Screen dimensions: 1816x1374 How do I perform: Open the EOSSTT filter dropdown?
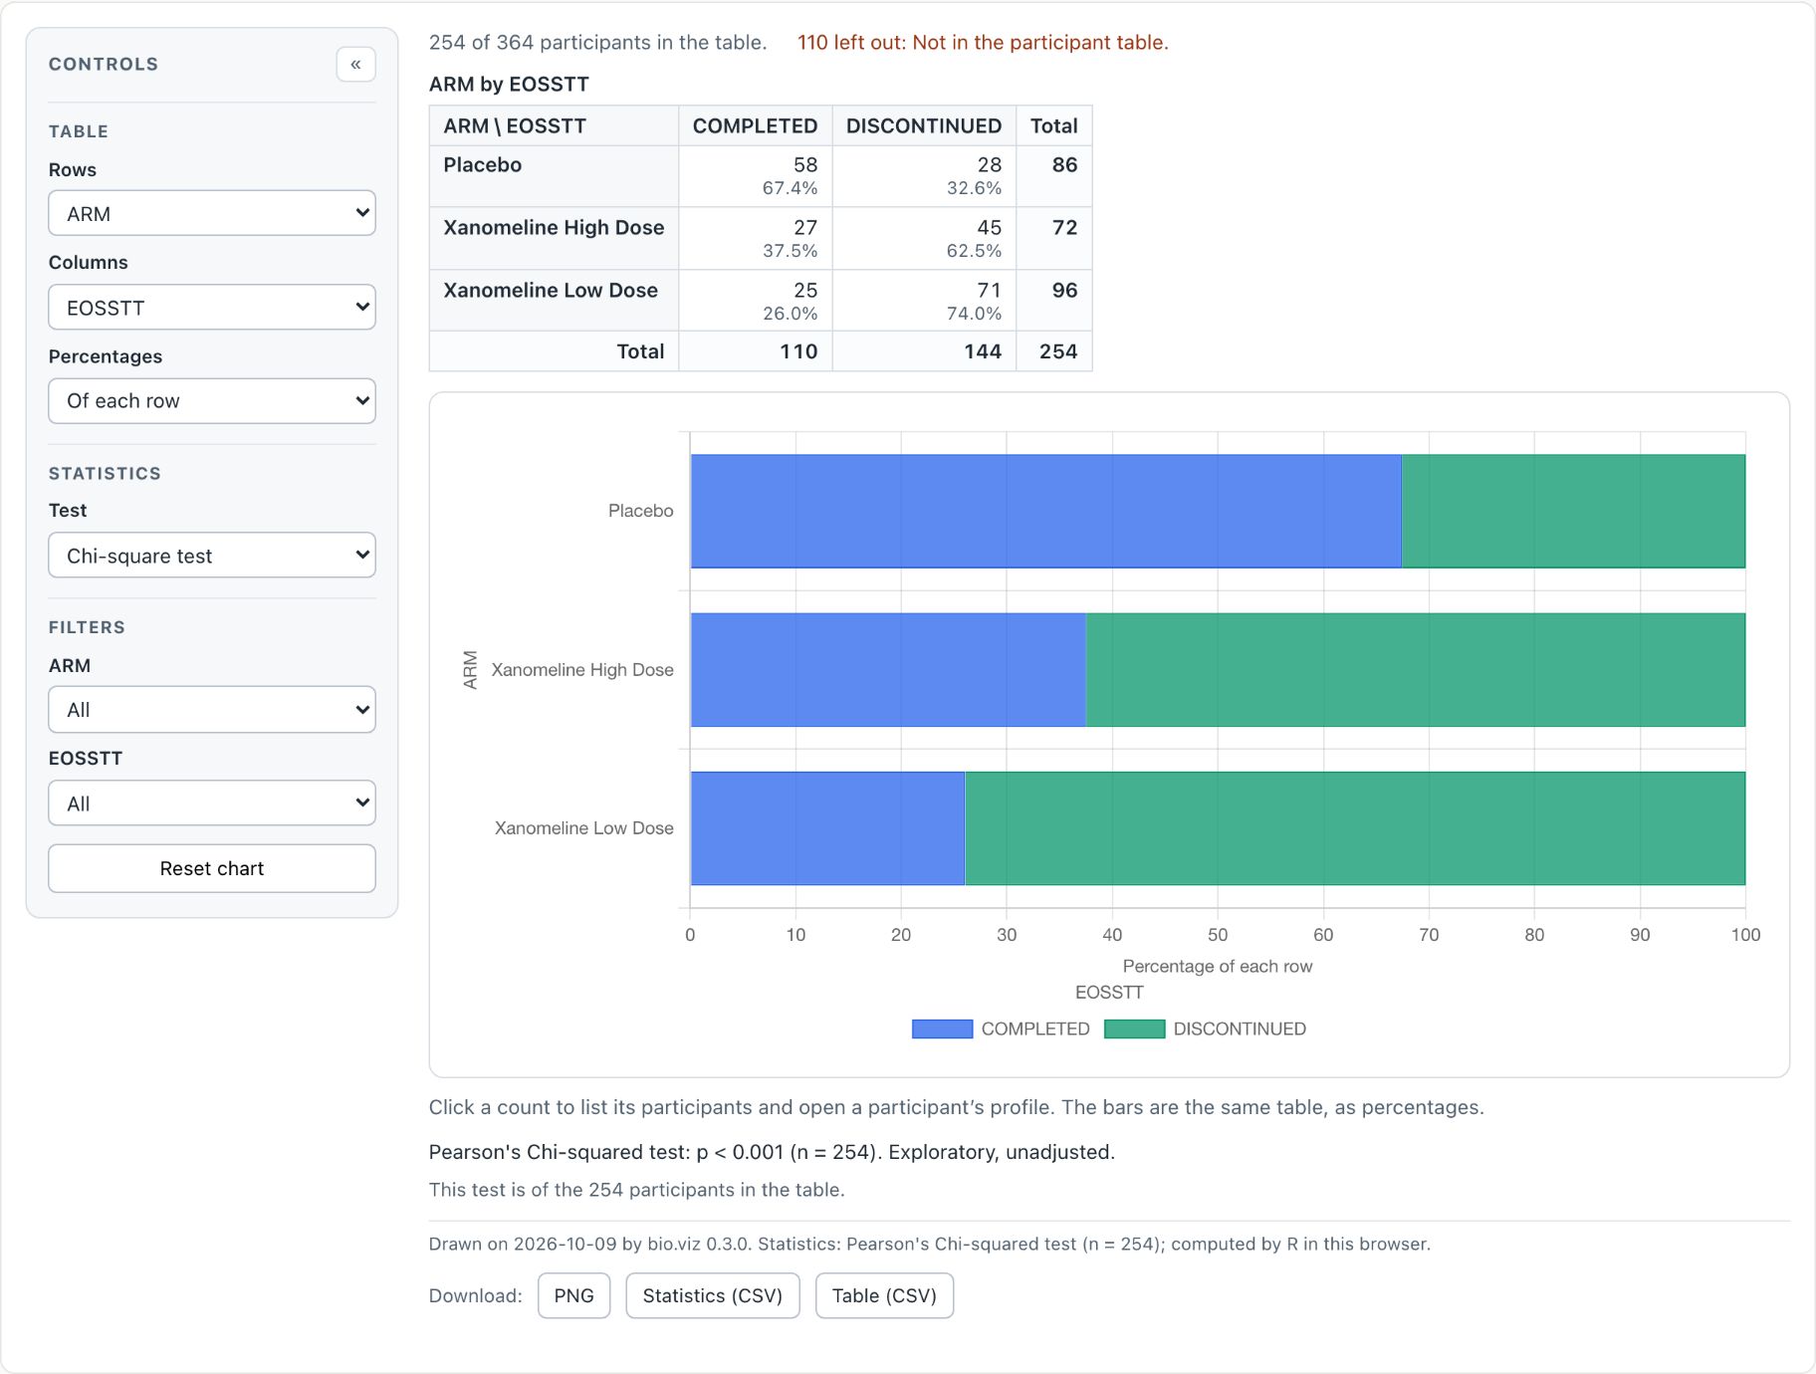(212, 802)
